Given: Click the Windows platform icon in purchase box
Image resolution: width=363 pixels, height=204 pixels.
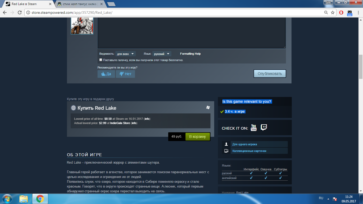Looking at the screenshot, I should pos(208,107).
